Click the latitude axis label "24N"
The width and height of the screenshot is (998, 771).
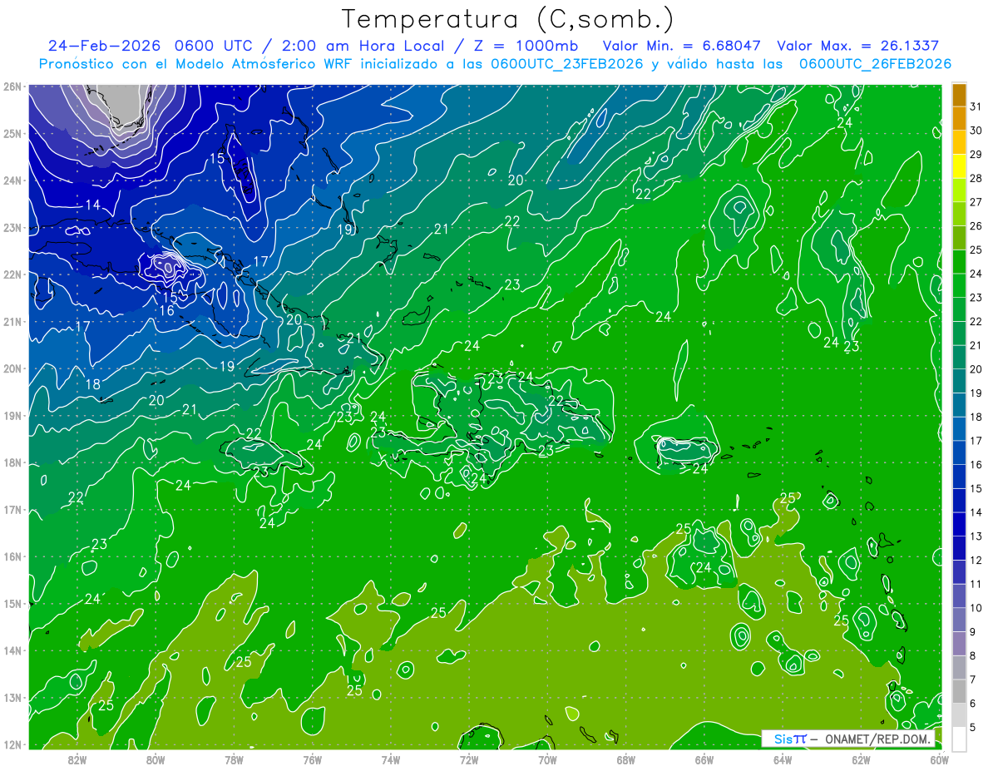click(12, 180)
